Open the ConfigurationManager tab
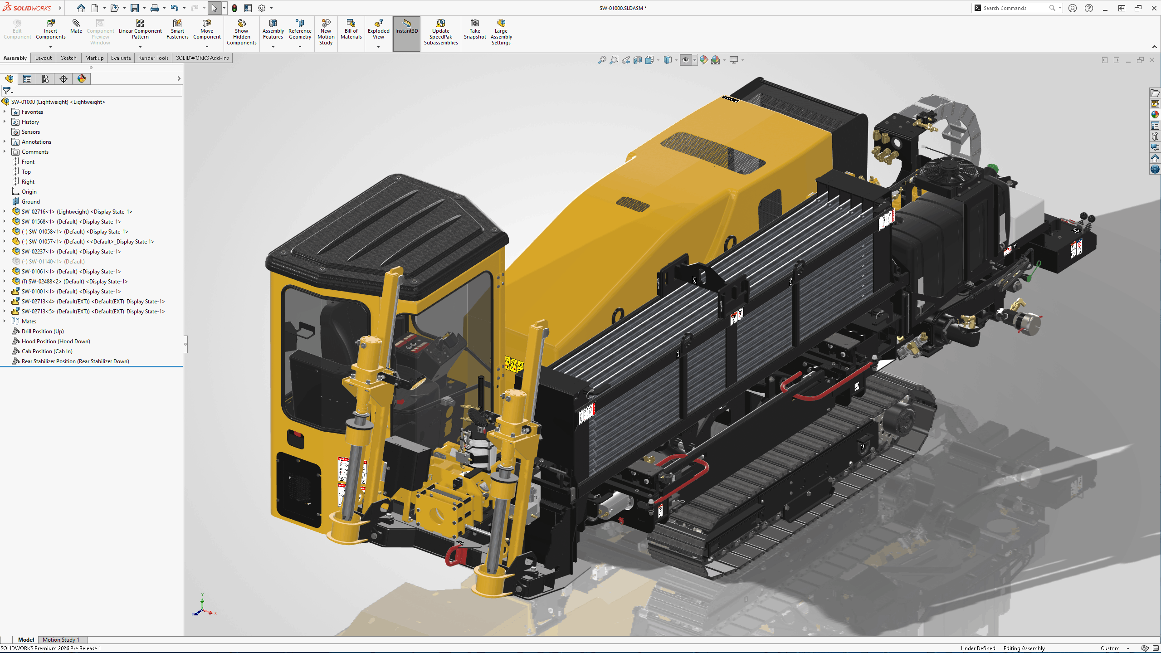Viewport: 1161px width, 653px height. tap(45, 79)
